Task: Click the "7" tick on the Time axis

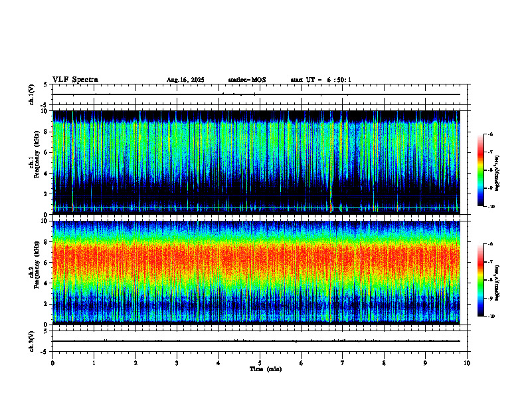Action: (343, 363)
